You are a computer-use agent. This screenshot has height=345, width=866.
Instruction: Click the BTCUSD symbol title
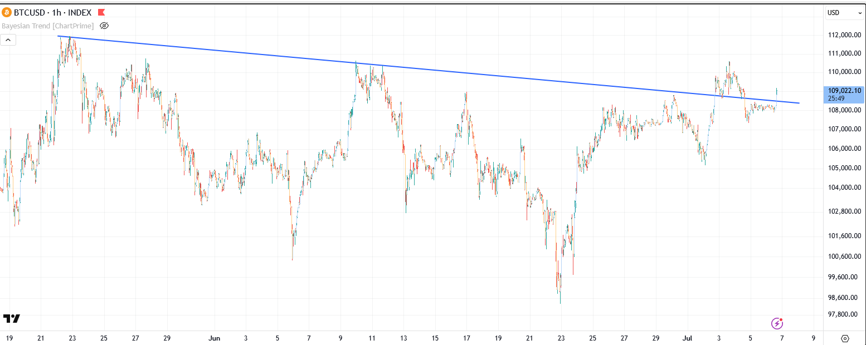pos(30,12)
